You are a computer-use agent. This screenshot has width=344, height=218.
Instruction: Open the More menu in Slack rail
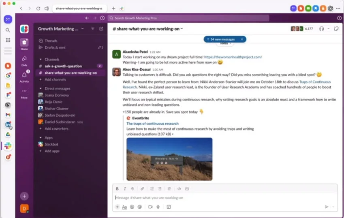point(24,94)
